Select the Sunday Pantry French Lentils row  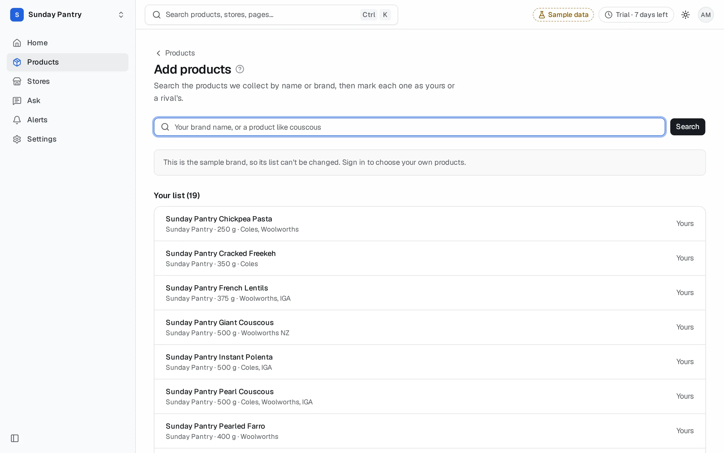pyautogui.click(x=430, y=293)
